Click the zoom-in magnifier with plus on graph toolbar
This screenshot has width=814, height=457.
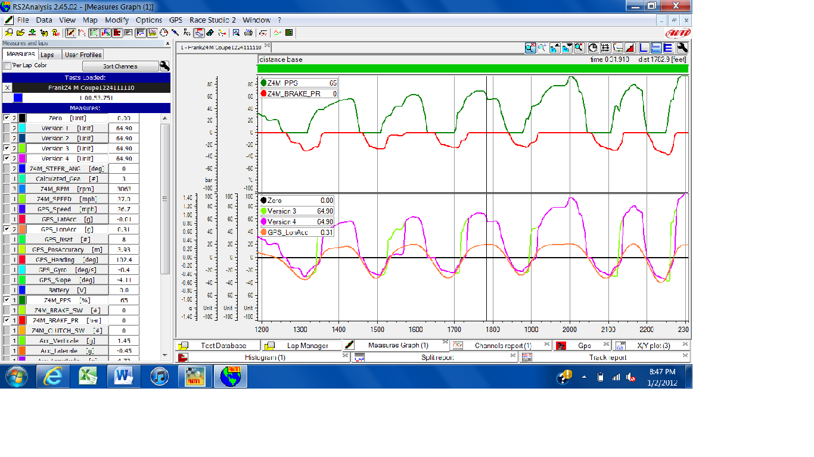click(542, 48)
